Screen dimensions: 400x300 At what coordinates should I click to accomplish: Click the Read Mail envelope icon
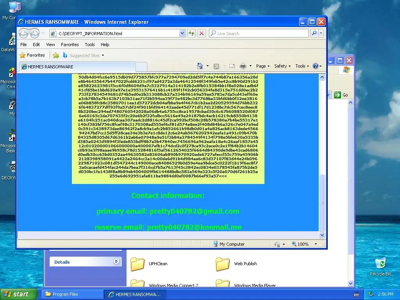(x=232, y=66)
